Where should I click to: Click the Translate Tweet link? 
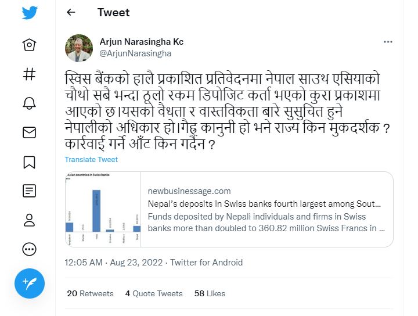91,160
